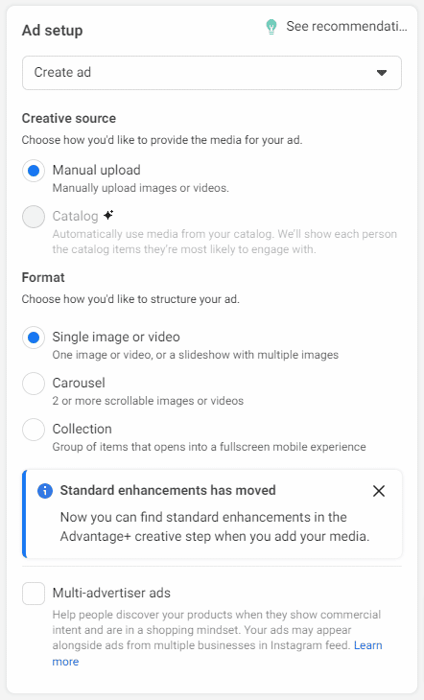Image resolution: width=424 pixels, height=700 pixels.
Task: Choose the Collection format radio button
Action: click(34, 430)
